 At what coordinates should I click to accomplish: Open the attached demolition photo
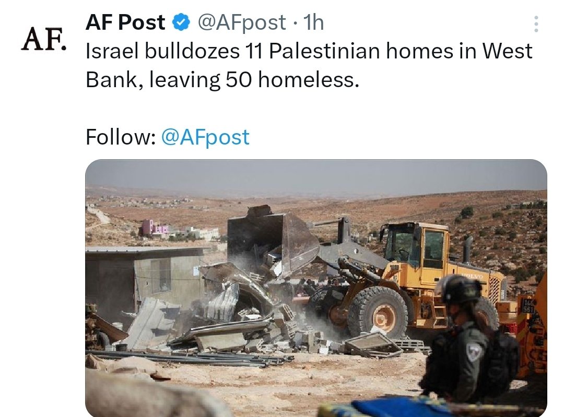pos(316,288)
